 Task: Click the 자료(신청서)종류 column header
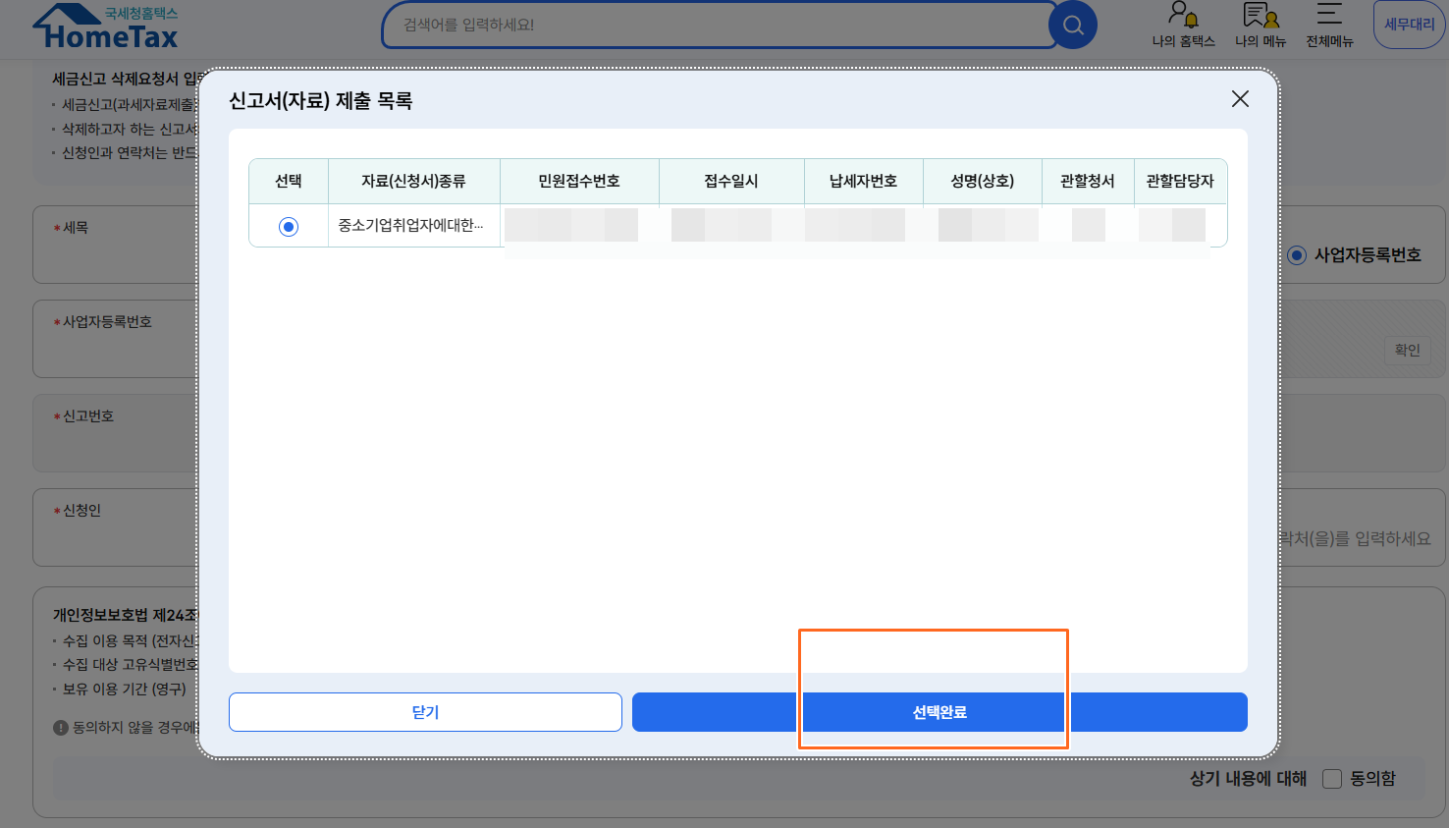pos(413,181)
